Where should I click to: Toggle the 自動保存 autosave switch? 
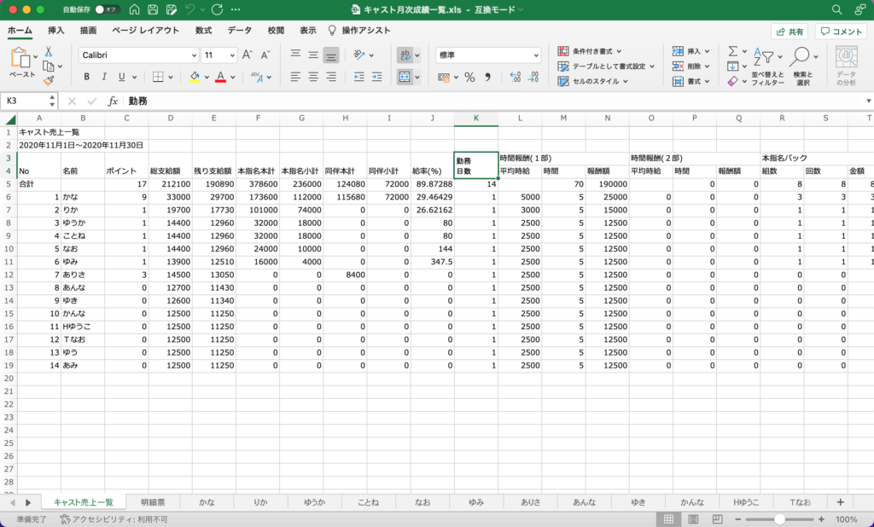coord(107,9)
